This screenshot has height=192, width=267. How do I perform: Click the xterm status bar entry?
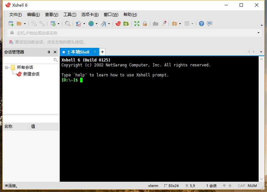(153, 186)
